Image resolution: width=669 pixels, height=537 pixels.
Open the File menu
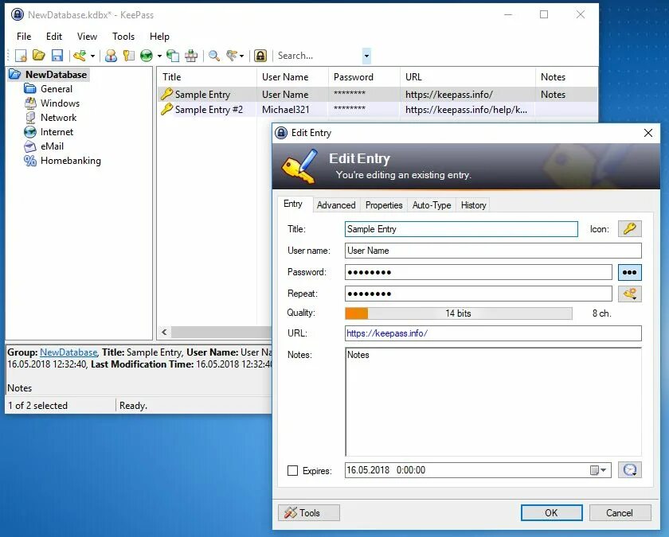24,37
